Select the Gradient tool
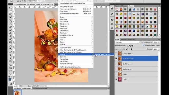The height and width of the screenshot is (95, 169). tap(11, 42)
